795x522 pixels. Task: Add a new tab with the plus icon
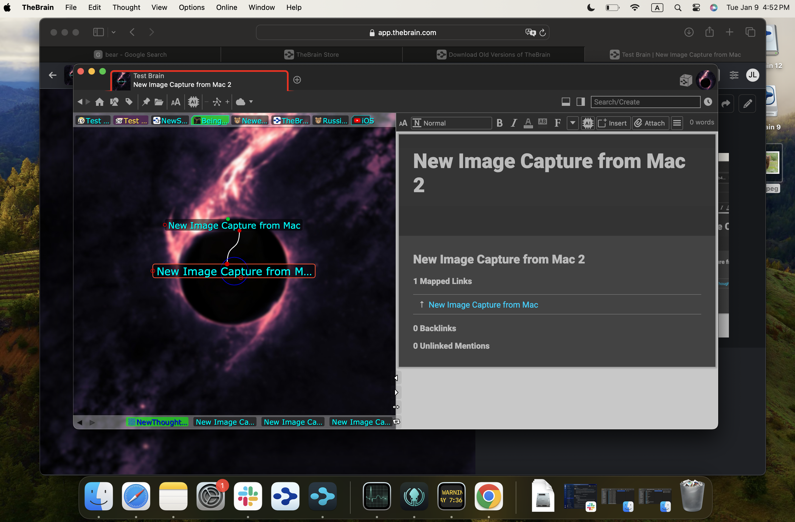297,80
